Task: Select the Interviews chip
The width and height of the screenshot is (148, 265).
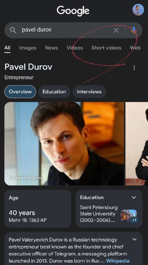Action: (x=89, y=92)
